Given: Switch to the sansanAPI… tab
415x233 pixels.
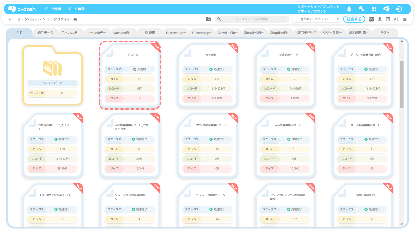Looking at the screenshot, I should (x=123, y=33).
